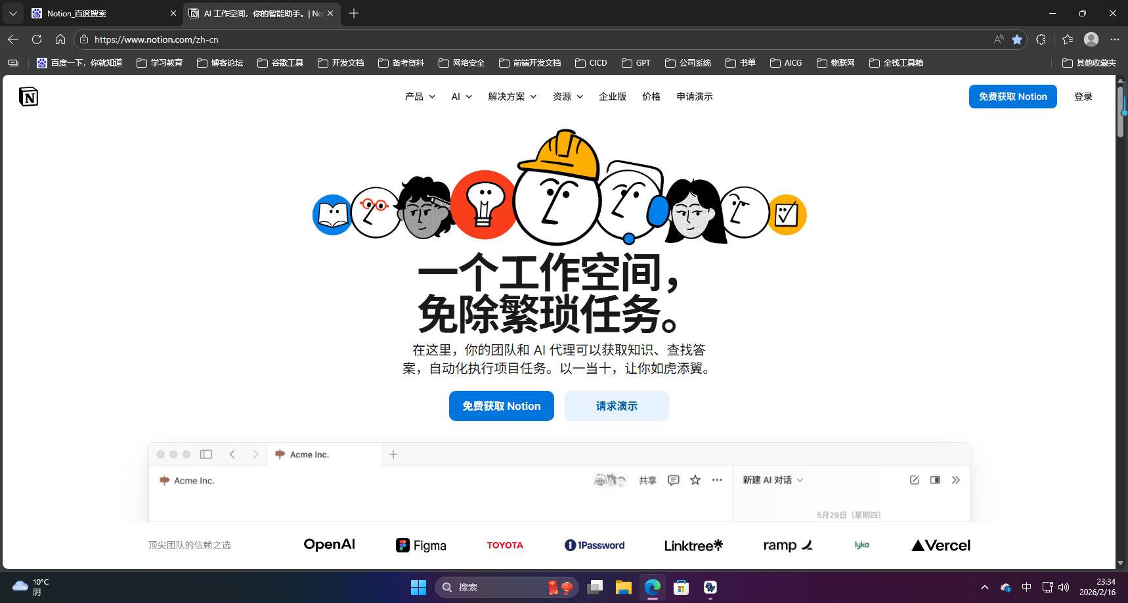This screenshot has width=1128, height=603.
Task: Open 其他收藏夹 bookmarks folder
Action: click(1089, 63)
